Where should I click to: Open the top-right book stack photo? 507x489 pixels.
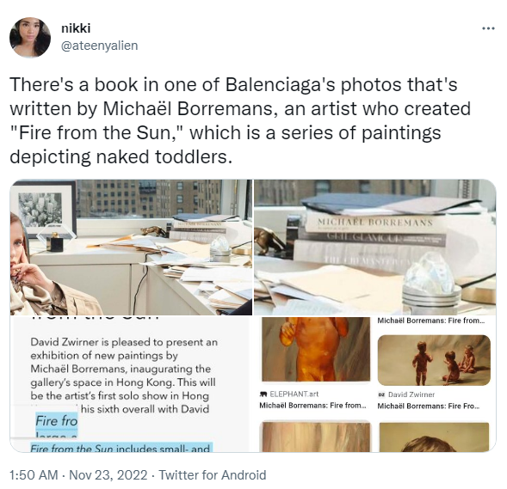(x=374, y=248)
